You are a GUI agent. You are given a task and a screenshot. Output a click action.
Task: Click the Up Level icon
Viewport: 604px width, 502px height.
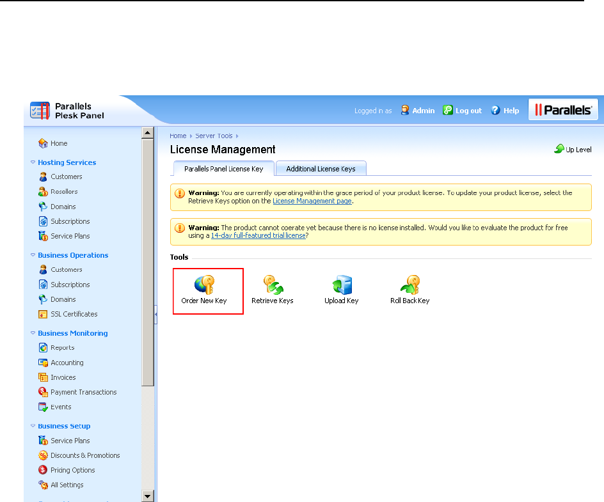pyautogui.click(x=559, y=148)
